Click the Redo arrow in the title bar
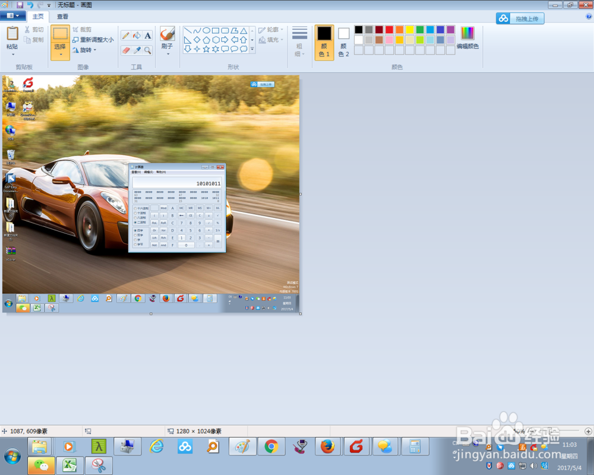Image resolution: width=594 pixels, height=475 pixels. pos(40,5)
